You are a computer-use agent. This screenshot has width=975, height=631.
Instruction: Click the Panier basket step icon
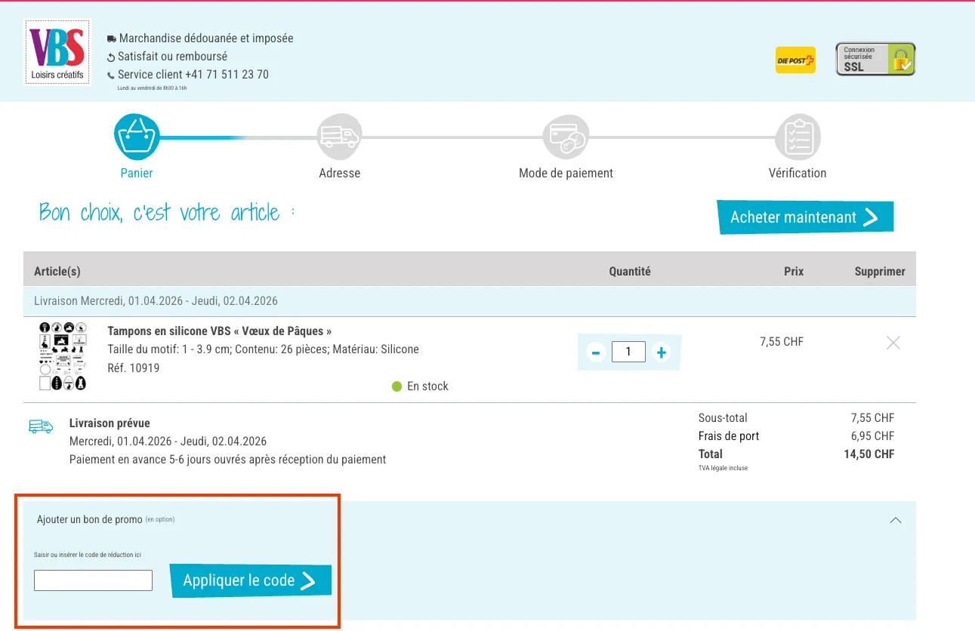(137, 137)
